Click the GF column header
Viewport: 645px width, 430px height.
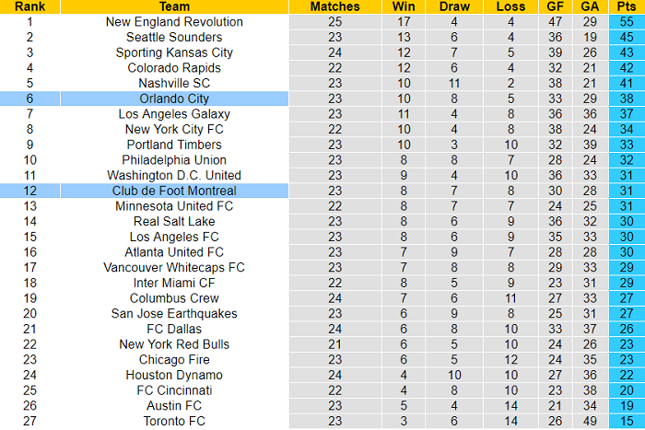(555, 6)
